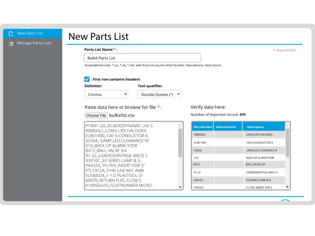
Task: Expand the Text qualifier dropdown
Action: pyautogui.click(x=159, y=94)
